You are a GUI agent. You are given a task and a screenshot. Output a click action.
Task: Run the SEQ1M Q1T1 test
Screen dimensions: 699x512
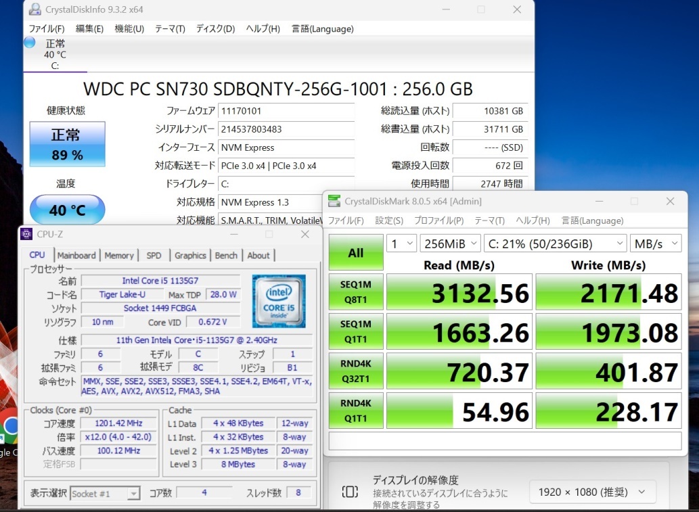[x=356, y=331]
